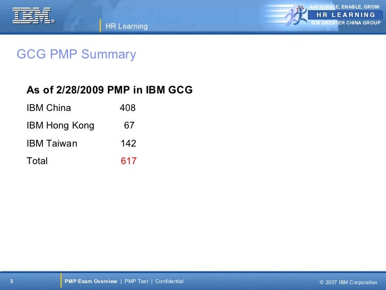Viewport: 386px width, 290px height.
Task: Click the value 408
Action: (x=127, y=108)
